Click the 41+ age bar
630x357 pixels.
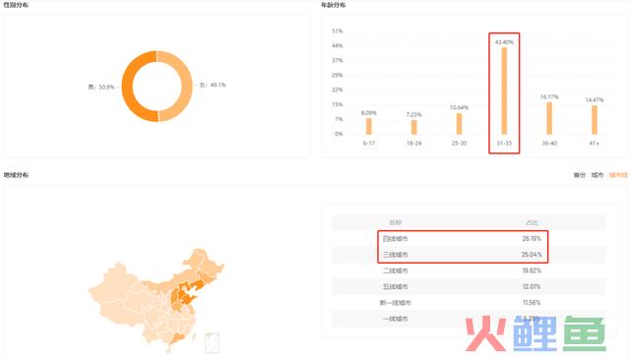595,120
